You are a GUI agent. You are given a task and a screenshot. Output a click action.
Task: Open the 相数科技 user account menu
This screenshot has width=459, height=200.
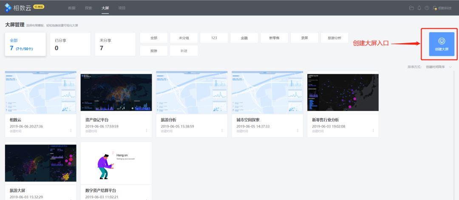coord(442,8)
